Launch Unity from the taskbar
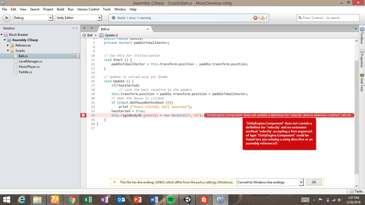 [188, 200]
